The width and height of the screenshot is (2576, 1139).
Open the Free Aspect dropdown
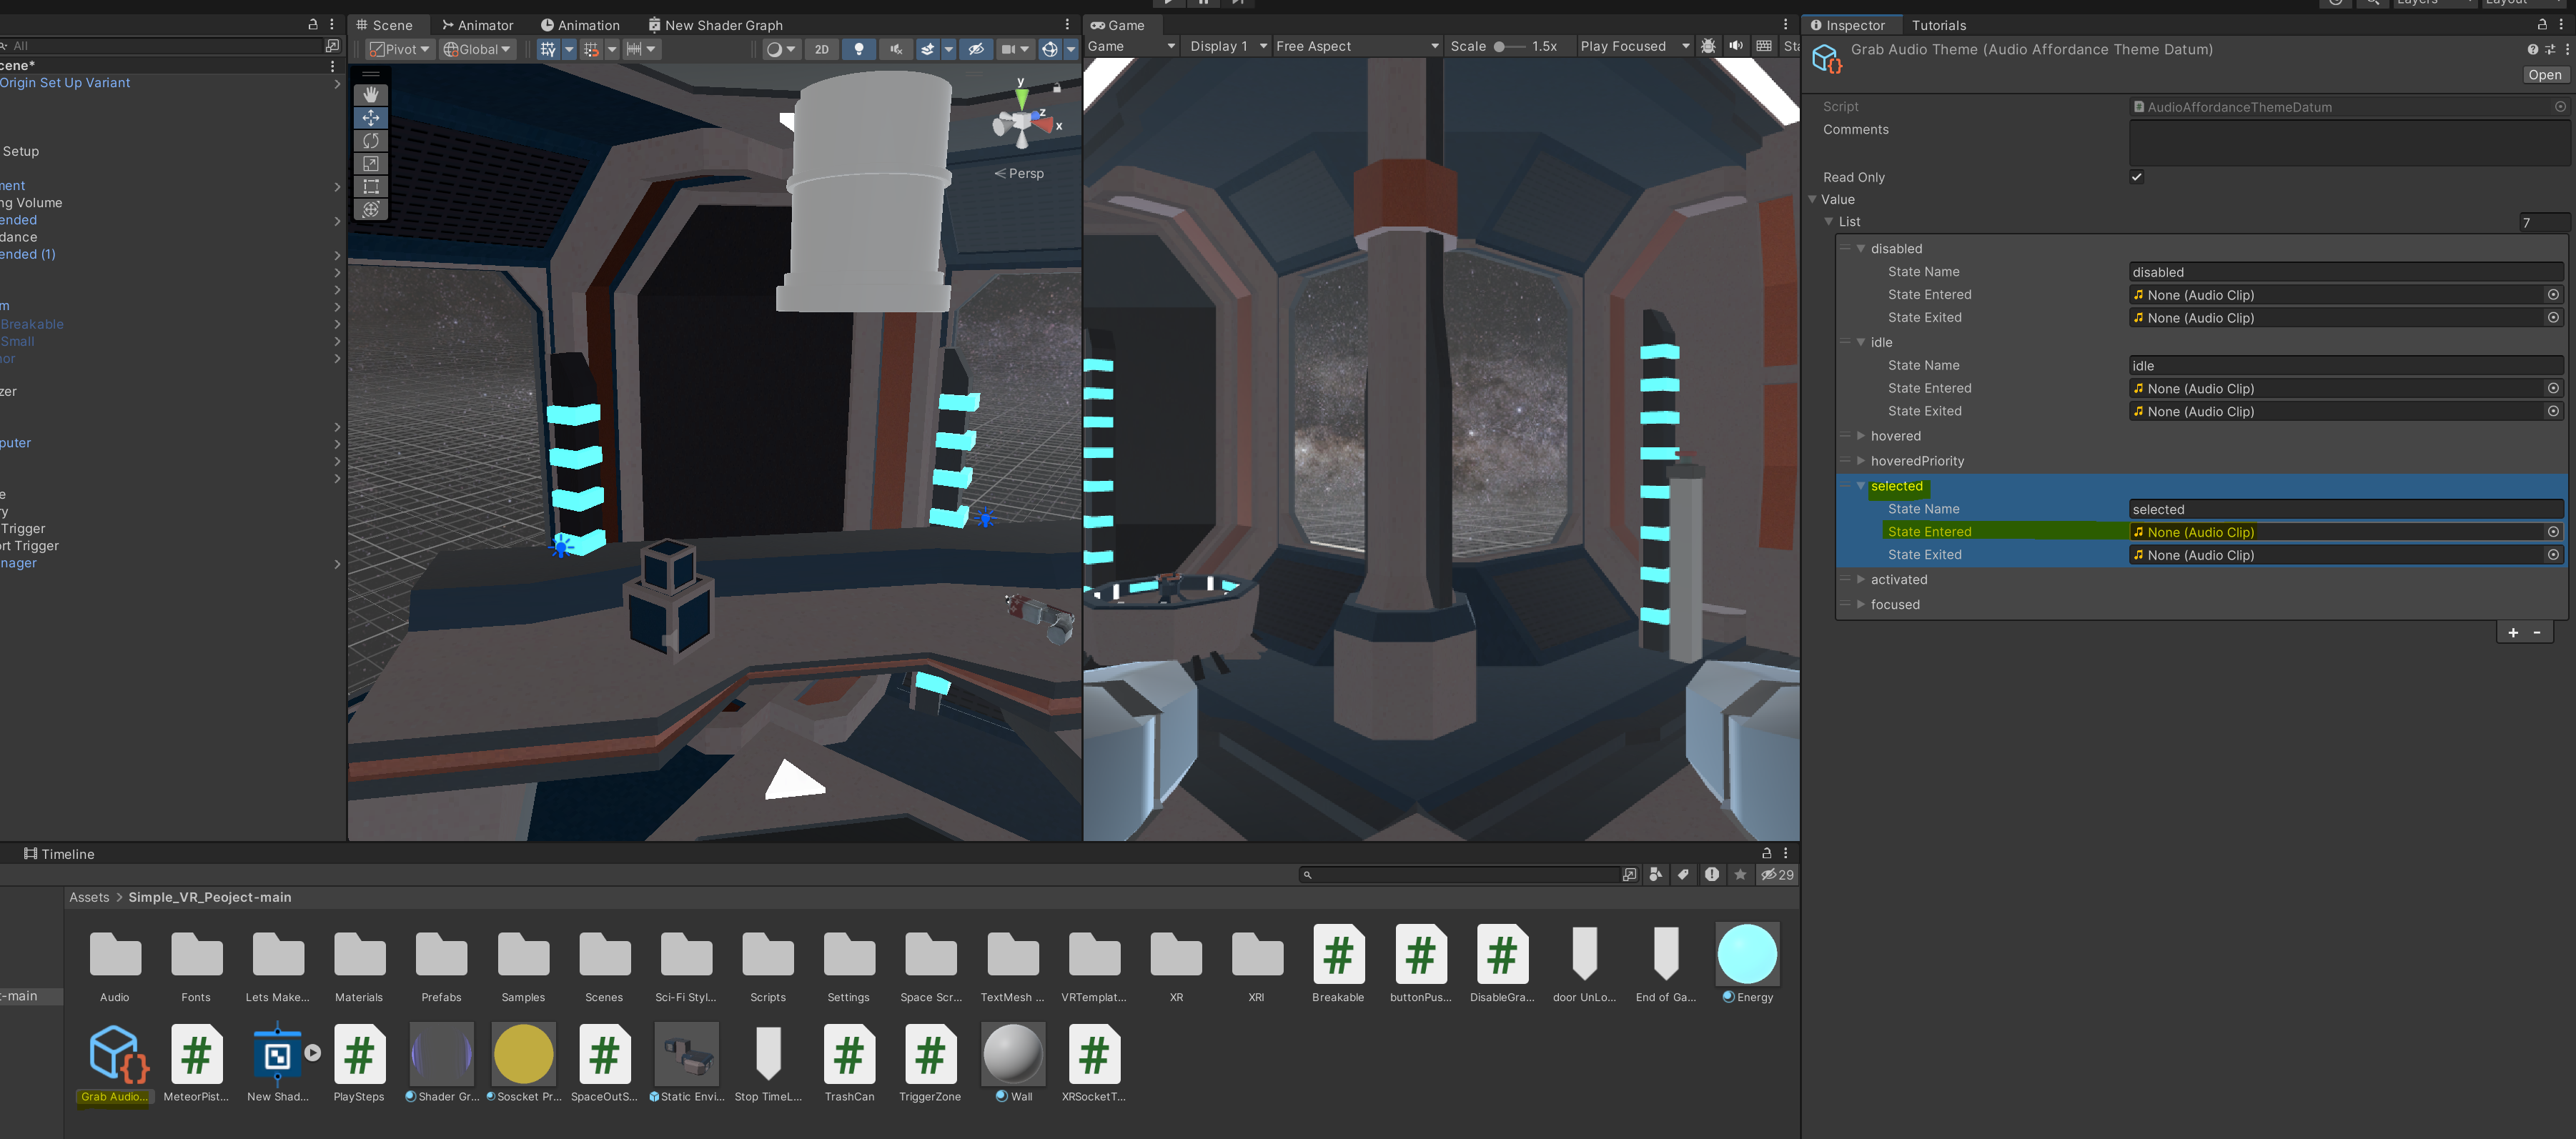[1356, 46]
